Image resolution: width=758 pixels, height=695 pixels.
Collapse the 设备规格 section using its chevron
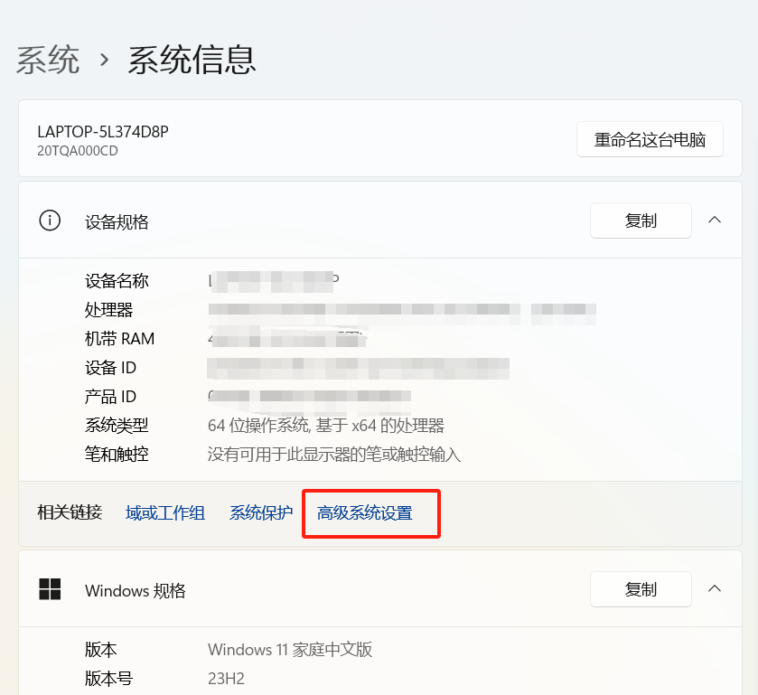tap(714, 220)
